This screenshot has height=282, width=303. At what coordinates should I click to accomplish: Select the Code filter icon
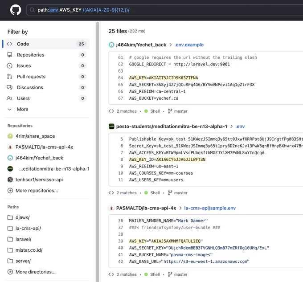pyautogui.click(x=9, y=44)
